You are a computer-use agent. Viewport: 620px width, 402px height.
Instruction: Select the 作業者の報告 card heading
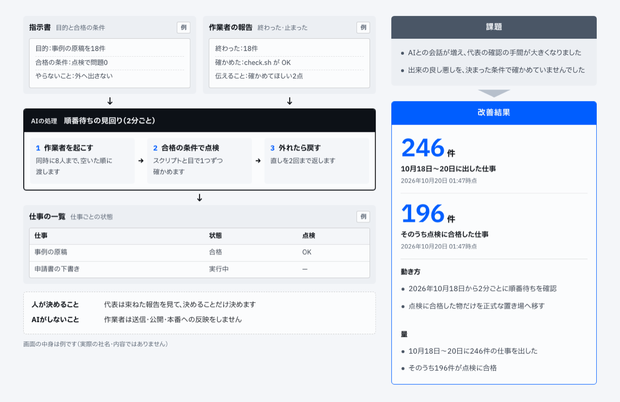click(x=230, y=27)
